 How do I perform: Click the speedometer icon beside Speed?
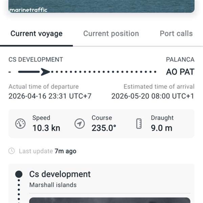[20, 124]
